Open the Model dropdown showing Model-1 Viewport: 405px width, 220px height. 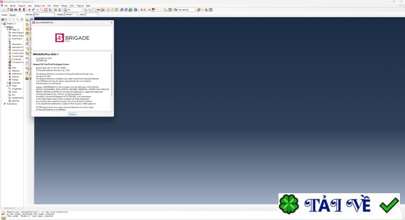[x=71, y=15]
